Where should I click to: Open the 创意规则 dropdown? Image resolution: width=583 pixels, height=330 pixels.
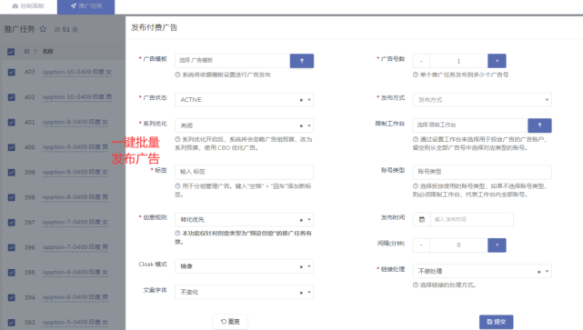point(244,220)
